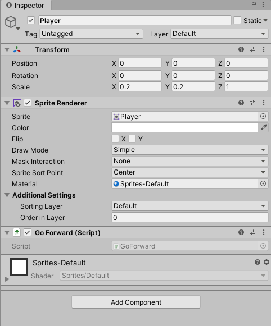The image size is (271, 326).
Task: Open the Sorting Layer dropdown
Action: pyautogui.click(x=190, y=206)
